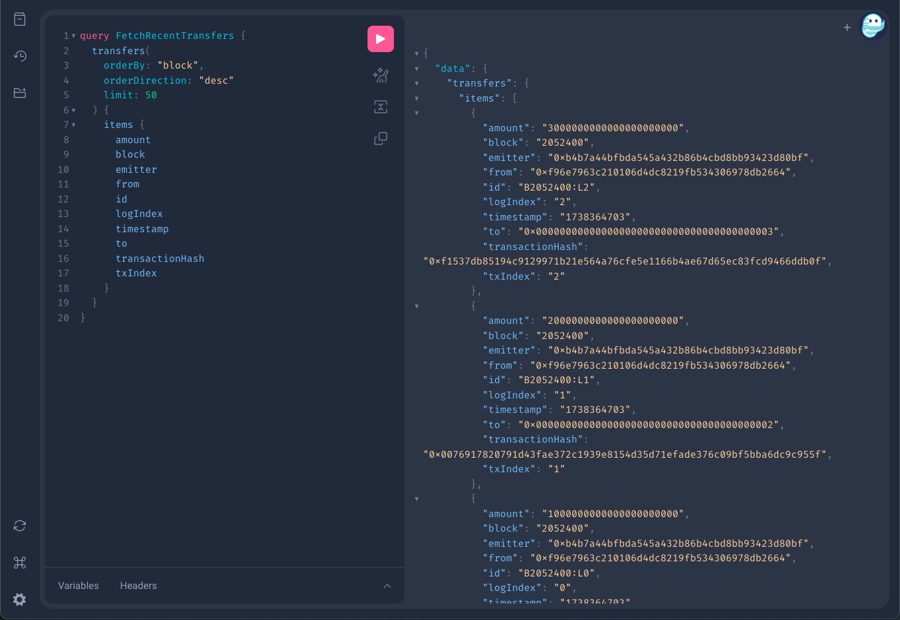The width and height of the screenshot is (900, 620).
Task: Fold the query using the line 1 arrow
Action: click(x=73, y=36)
